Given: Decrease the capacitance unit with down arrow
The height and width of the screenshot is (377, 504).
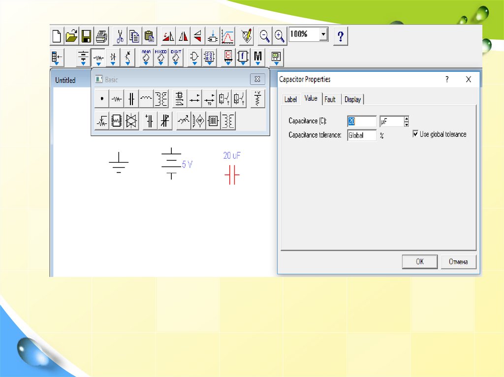Looking at the screenshot, I should [406, 123].
